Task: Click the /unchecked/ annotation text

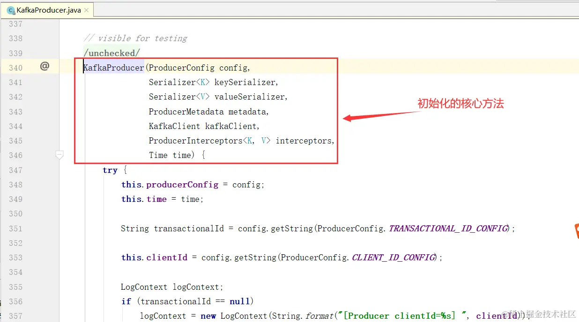Action: pos(112,53)
